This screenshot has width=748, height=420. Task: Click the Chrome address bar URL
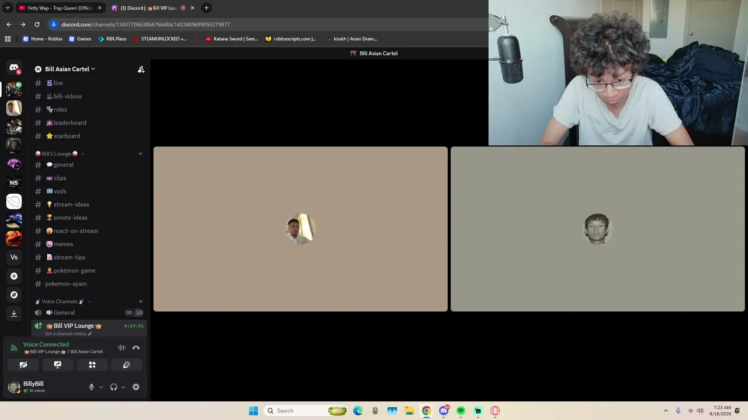click(x=146, y=24)
